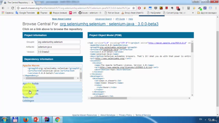Open About Sonatype footer link
The image size is (219, 123).
(x=108, y=115)
